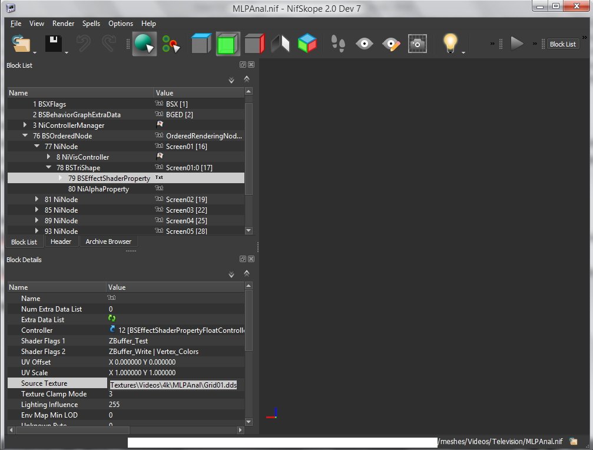The height and width of the screenshot is (450, 593).
Task: Expand the 81 NiNode tree item
Action: coord(37,200)
